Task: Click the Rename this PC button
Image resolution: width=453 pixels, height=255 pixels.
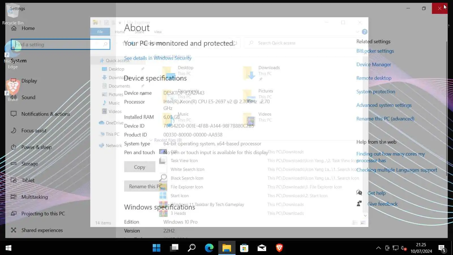Action: (x=146, y=186)
